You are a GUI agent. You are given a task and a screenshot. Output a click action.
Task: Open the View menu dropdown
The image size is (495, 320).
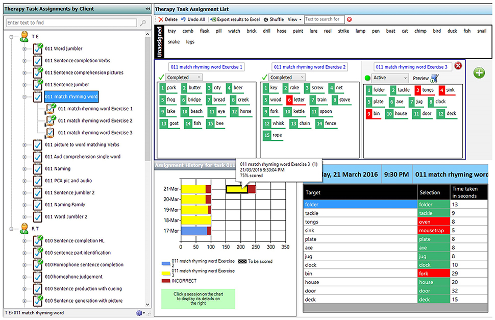pos(294,19)
